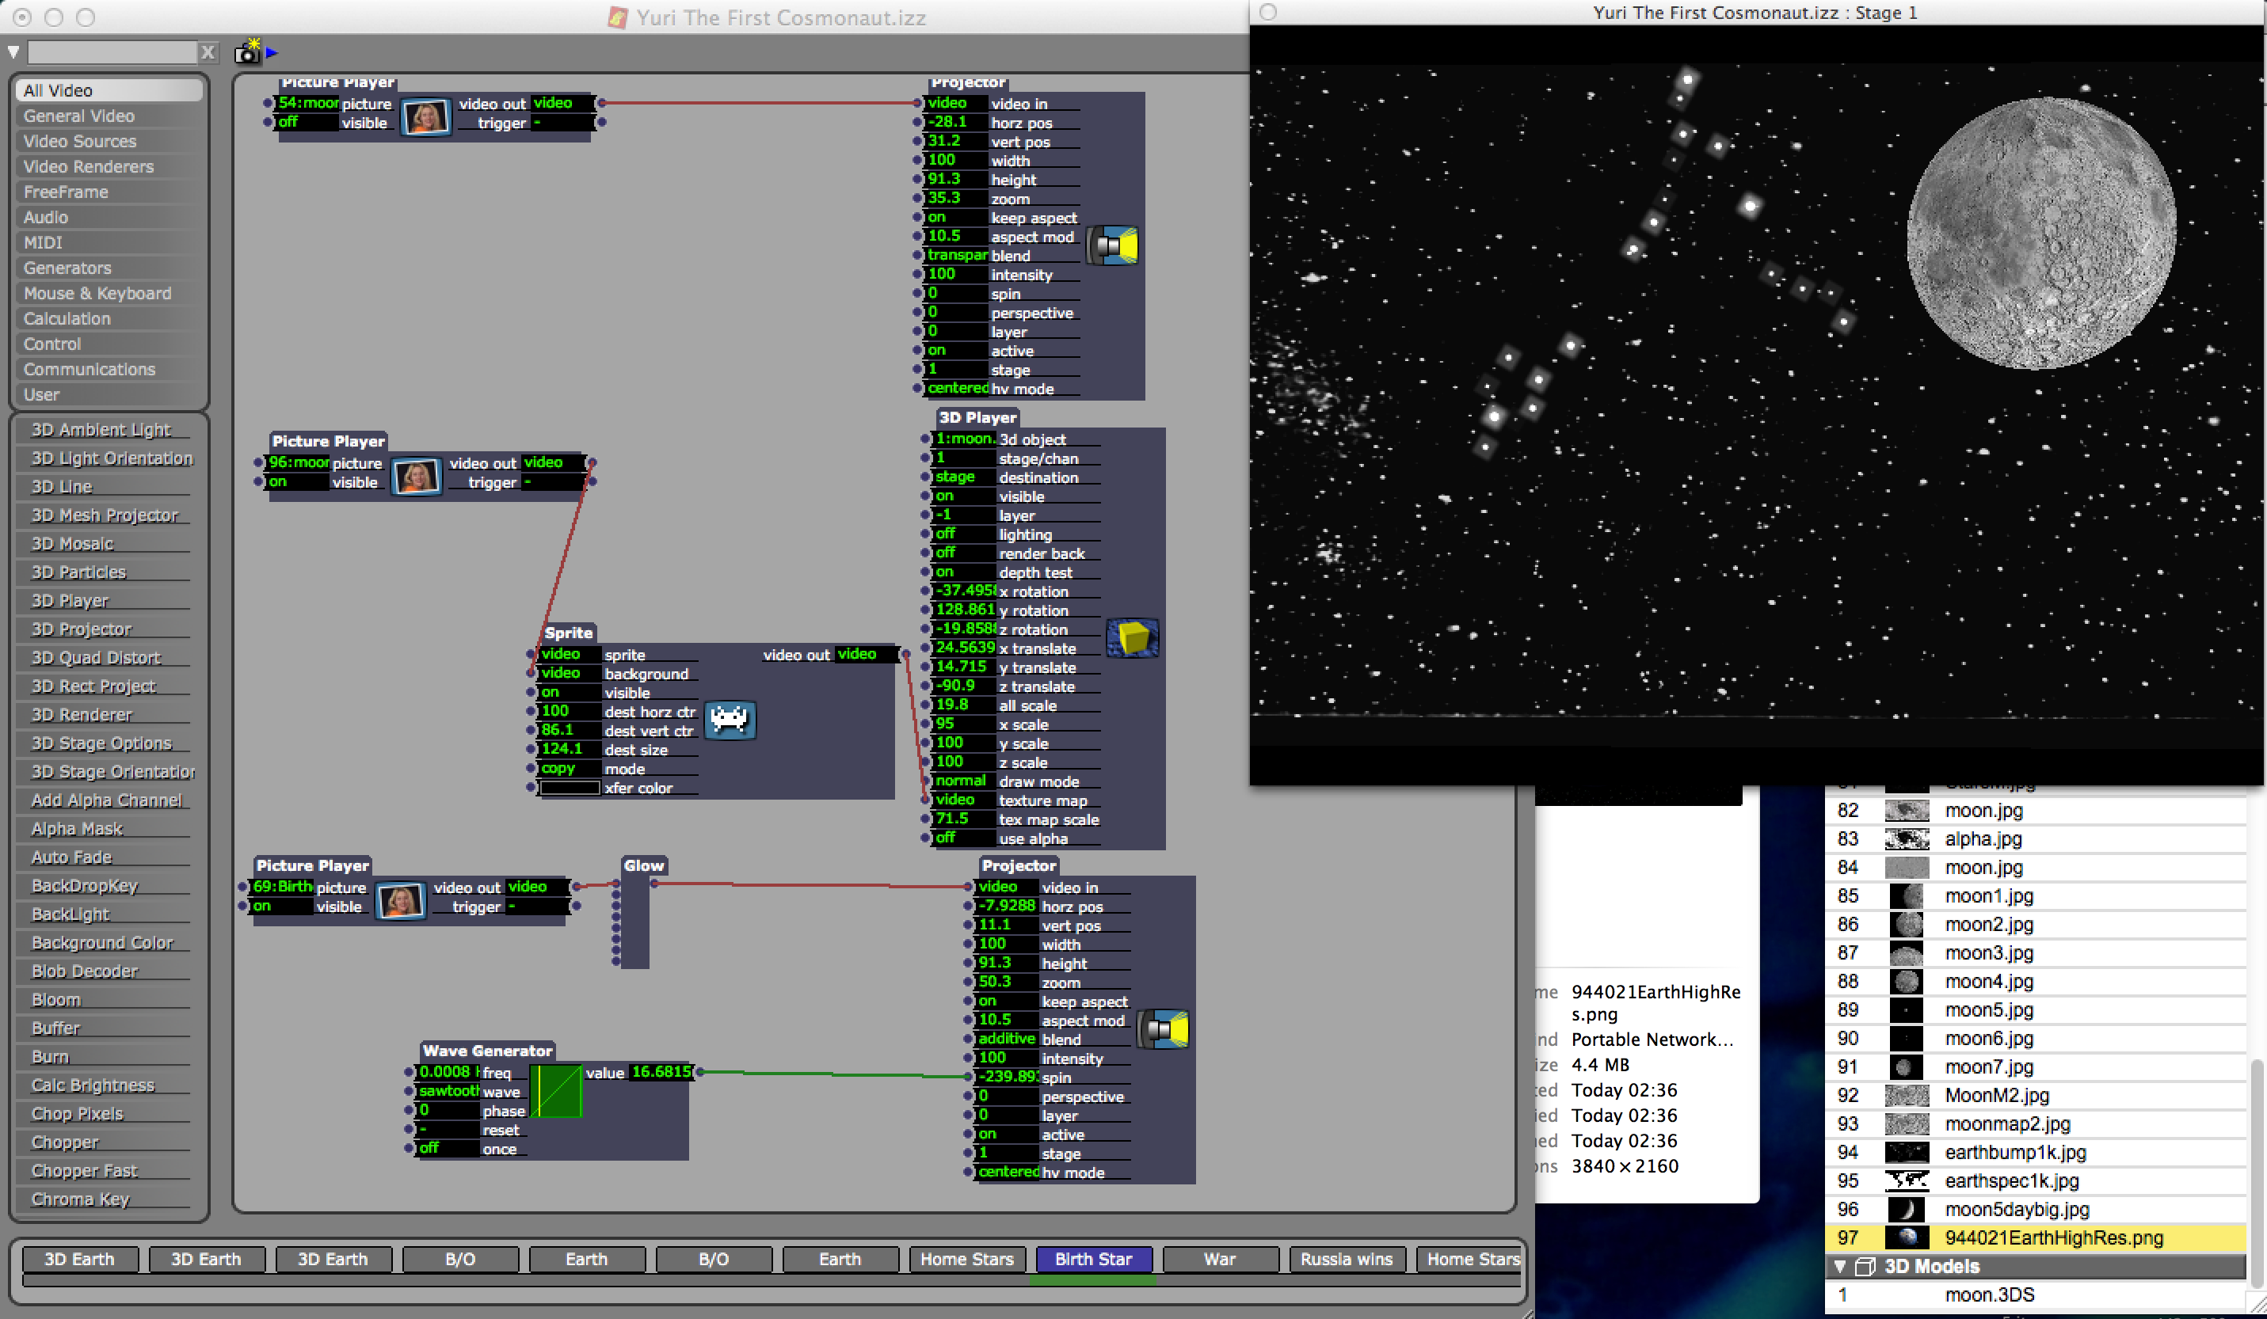This screenshot has height=1319, width=2267.
Task: Select the Mouse & Keyboard category
Action: (x=109, y=293)
